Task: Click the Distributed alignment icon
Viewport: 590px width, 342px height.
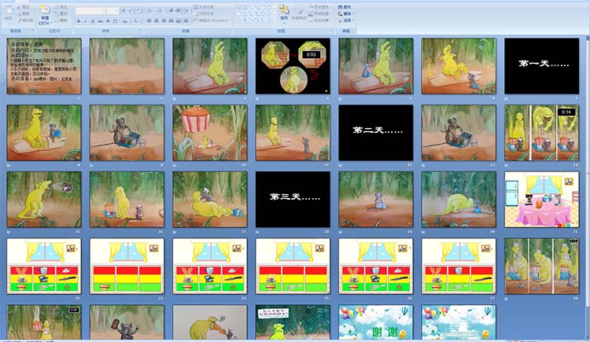Action: pyautogui.click(x=178, y=21)
